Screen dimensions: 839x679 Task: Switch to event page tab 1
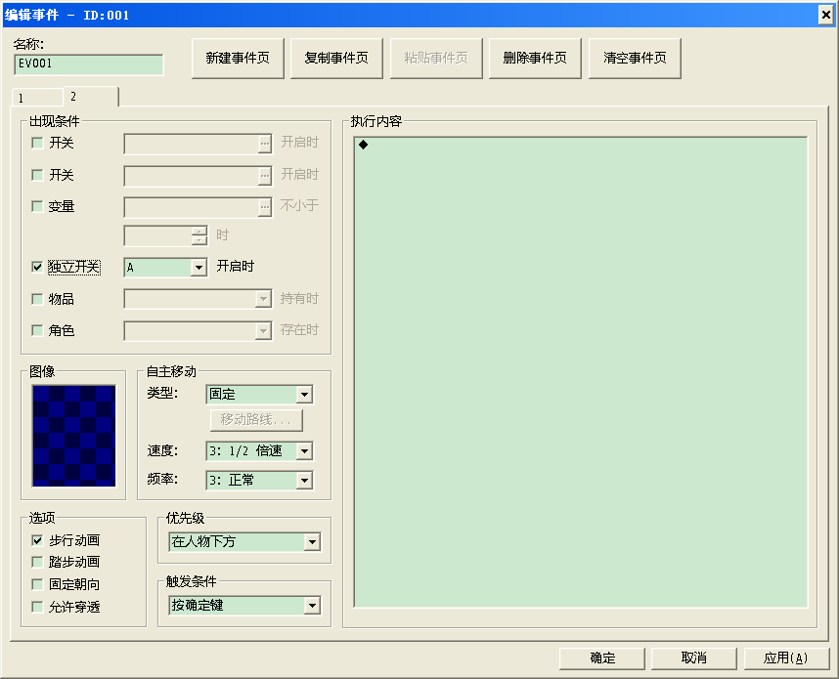click(x=36, y=98)
